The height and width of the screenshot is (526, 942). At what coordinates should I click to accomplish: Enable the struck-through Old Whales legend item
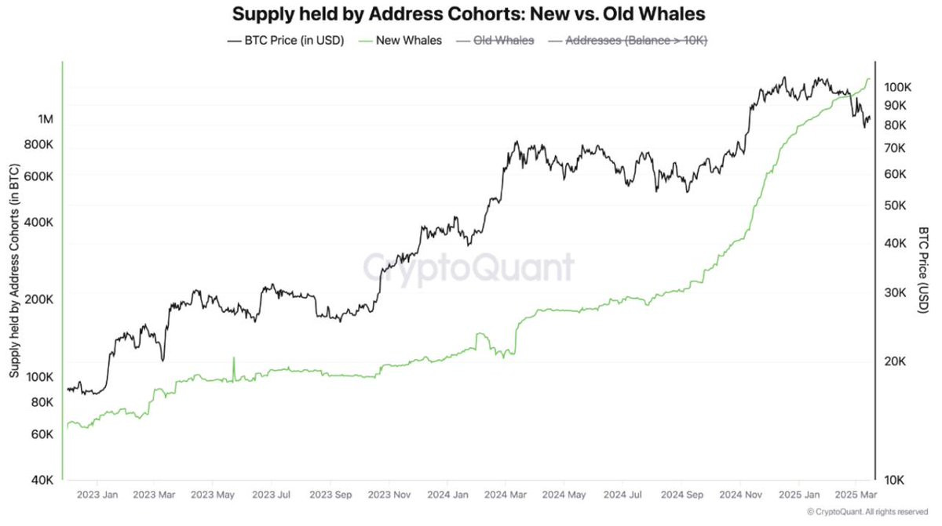pos(494,40)
